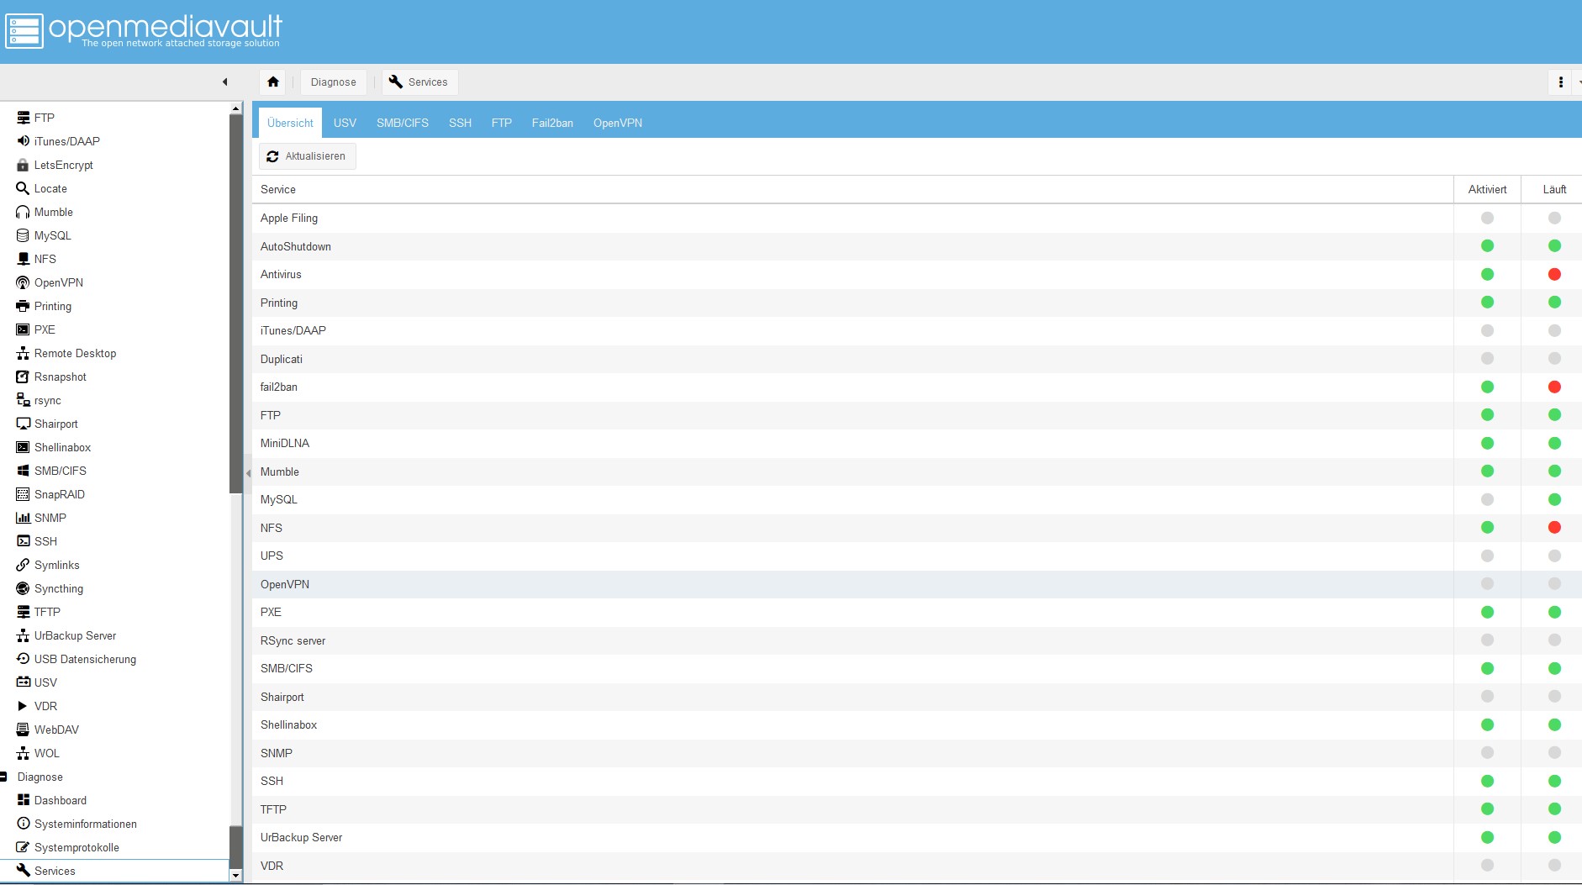This screenshot has height=885, width=1582.
Task: Collapse the Diagnose tree section
Action: (x=4, y=777)
